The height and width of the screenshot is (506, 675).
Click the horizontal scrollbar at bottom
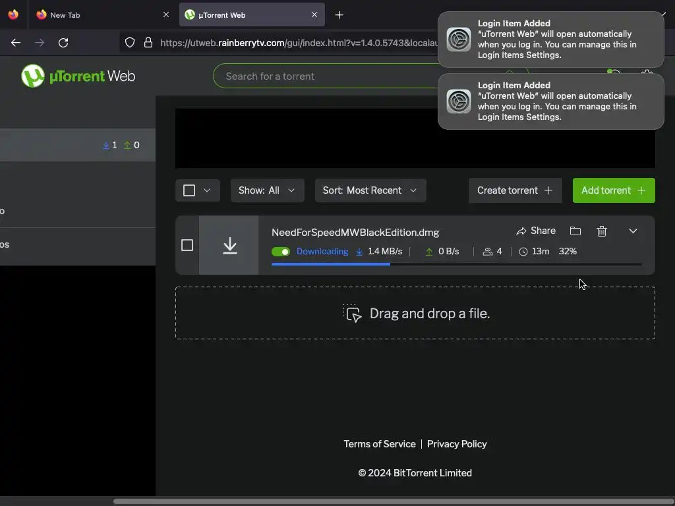394,501
